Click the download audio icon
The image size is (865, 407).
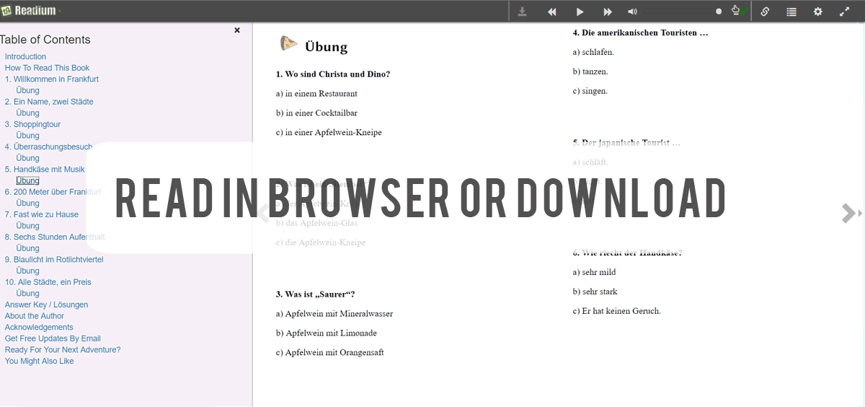[523, 12]
